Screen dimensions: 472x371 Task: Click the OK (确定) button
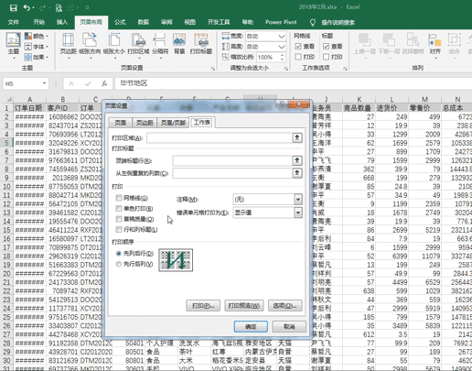[251, 327]
